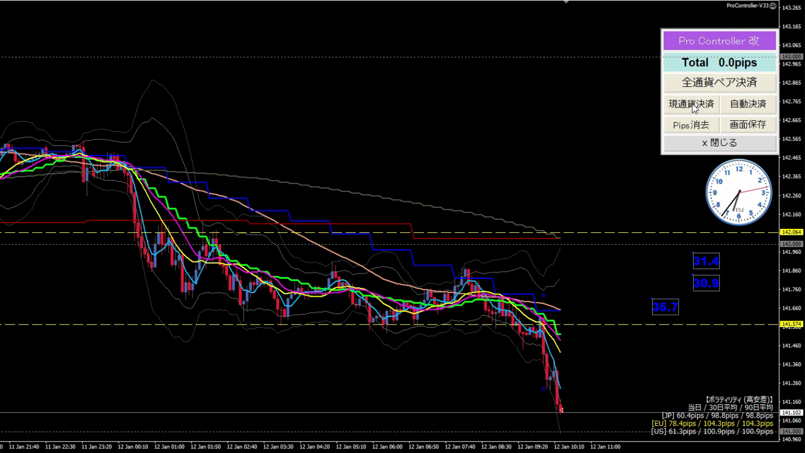Click the 141.574 yellow price label
The height and width of the screenshot is (453, 805).
[791, 324]
